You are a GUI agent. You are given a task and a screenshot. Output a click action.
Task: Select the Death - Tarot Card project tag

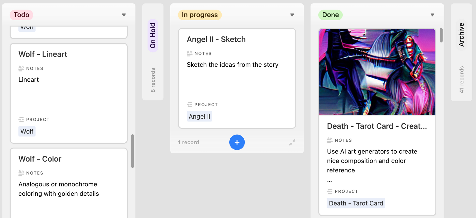(x=356, y=203)
